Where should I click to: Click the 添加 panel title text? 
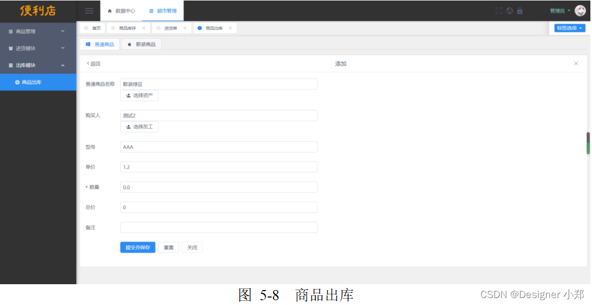[x=340, y=63]
